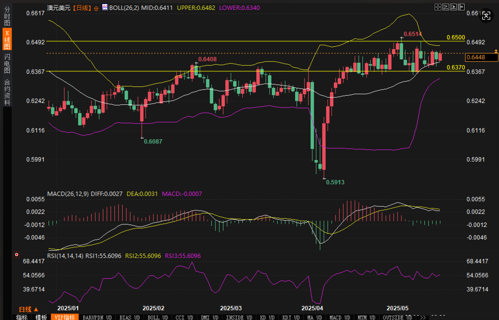Apply the DMI UD indicator
The height and width of the screenshot is (320, 499).
[x=209, y=317]
